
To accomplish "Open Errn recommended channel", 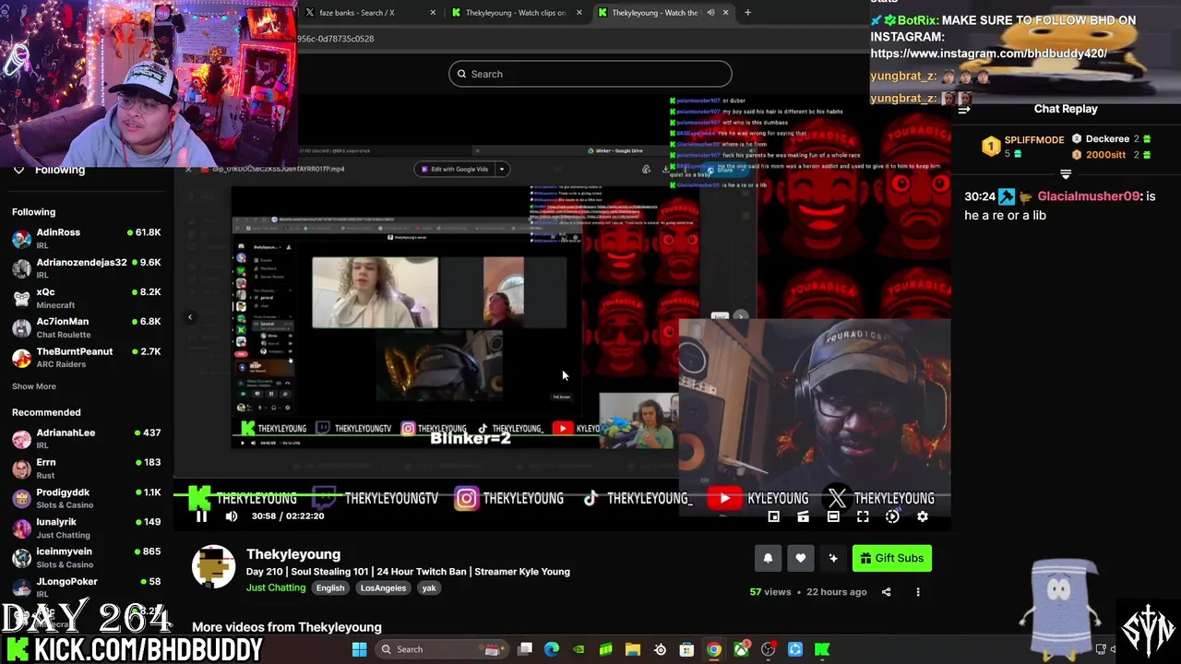I will click(87, 468).
